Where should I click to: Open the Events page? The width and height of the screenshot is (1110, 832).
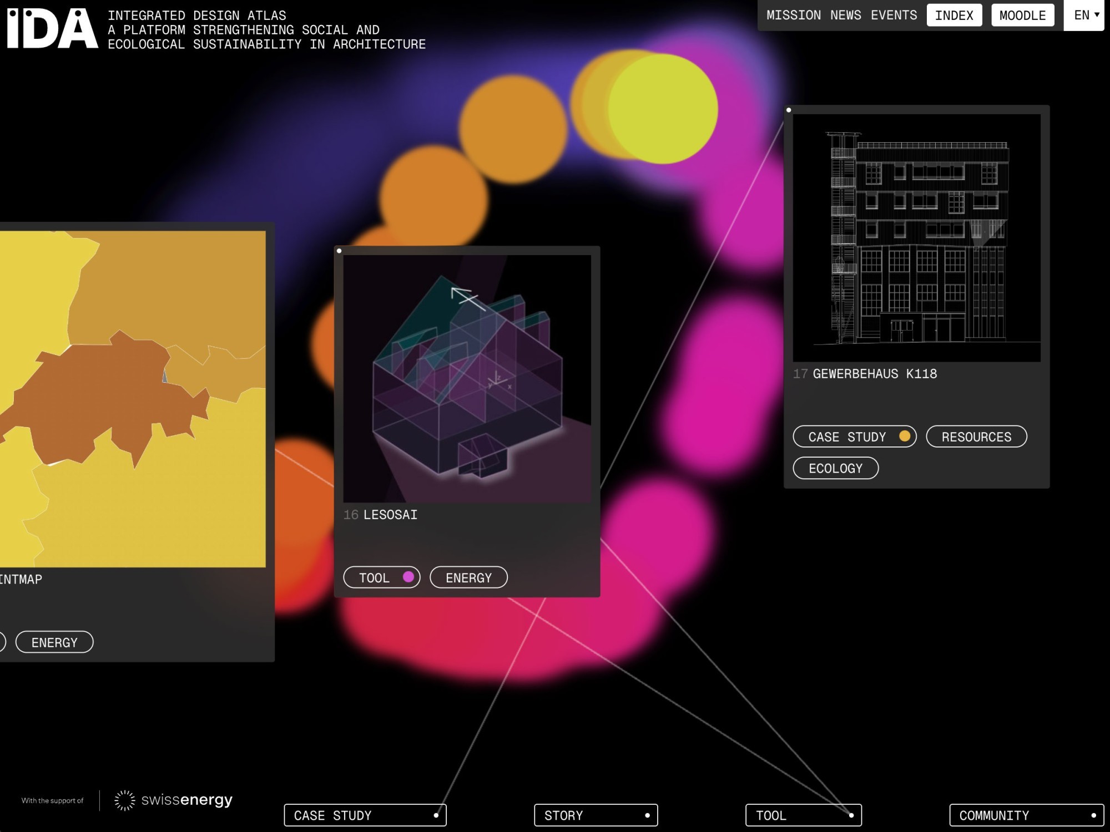click(x=894, y=15)
